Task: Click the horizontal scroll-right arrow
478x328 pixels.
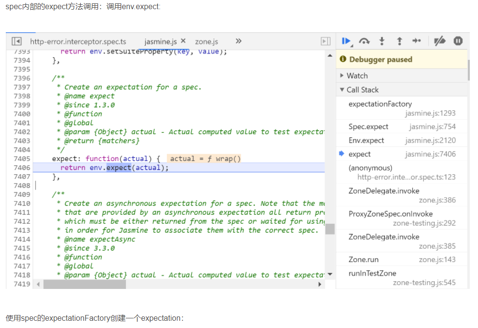Action: 319,284
